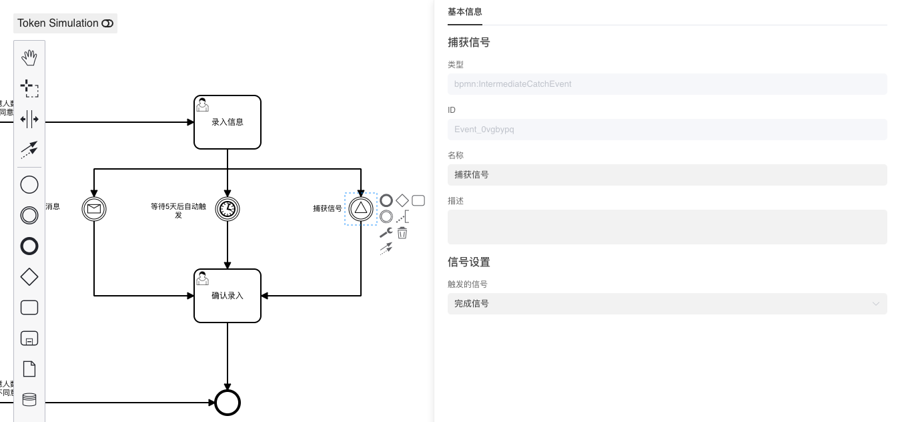Open the wrench icon to change element type

coord(385,233)
